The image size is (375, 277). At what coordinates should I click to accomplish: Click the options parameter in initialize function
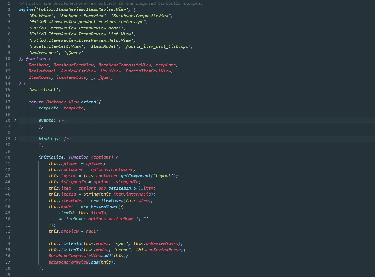(x=102, y=157)
